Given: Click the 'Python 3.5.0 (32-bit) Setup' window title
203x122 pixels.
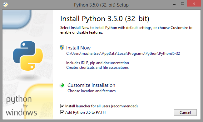Looking at the screenshot, I should [101, 5].
